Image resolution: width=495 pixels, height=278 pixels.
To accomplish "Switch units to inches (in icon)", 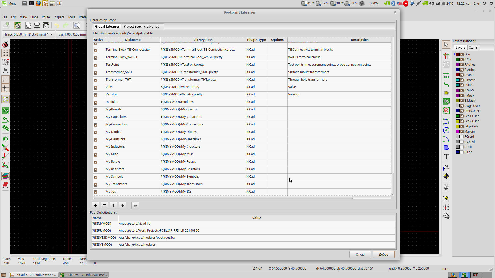I will coord(5,71).
